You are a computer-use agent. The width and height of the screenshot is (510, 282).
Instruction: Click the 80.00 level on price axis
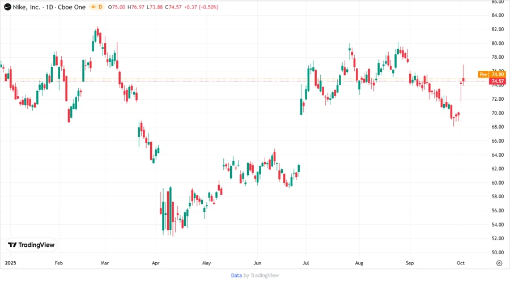[x=498, y=44]
